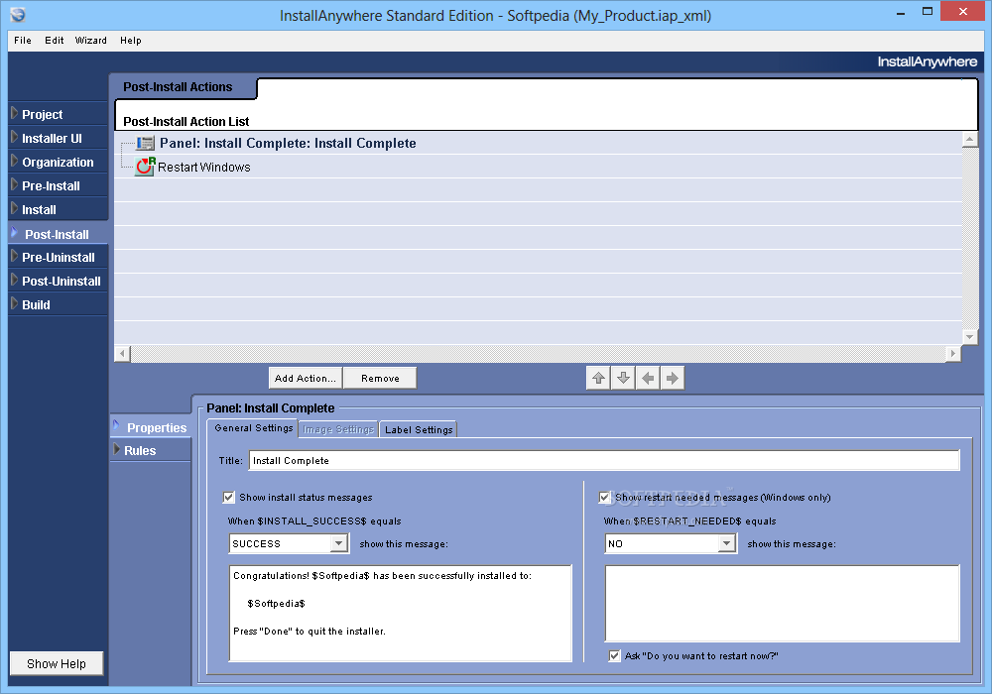Open the Edit menu
Viewport: 992px width, 694px height.
click(x=55, y=41)
